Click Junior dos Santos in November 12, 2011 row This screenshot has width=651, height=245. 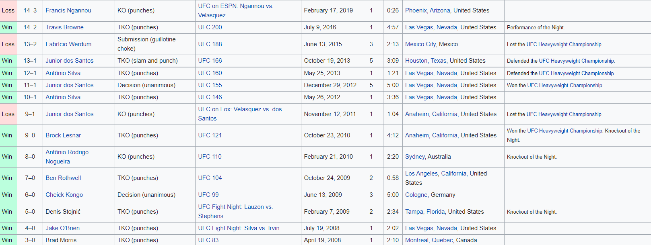[x=70, y=114]
